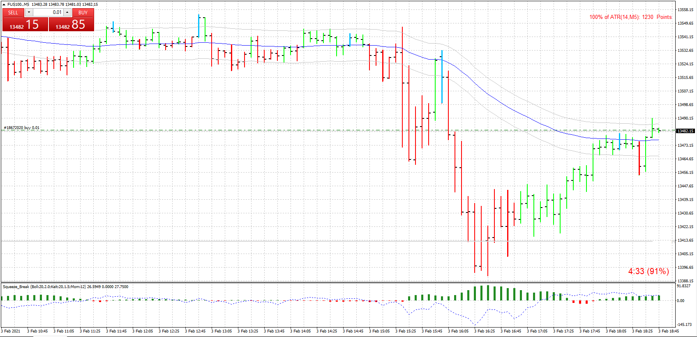This screenshot has height=337, width=697.
Task: Click the 13490.15 price scale label
Action: coord(685,118)
